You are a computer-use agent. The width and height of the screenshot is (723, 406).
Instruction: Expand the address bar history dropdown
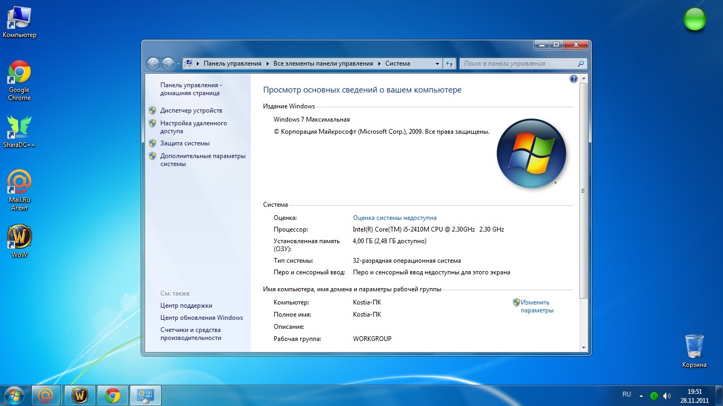tap(437, 63)
